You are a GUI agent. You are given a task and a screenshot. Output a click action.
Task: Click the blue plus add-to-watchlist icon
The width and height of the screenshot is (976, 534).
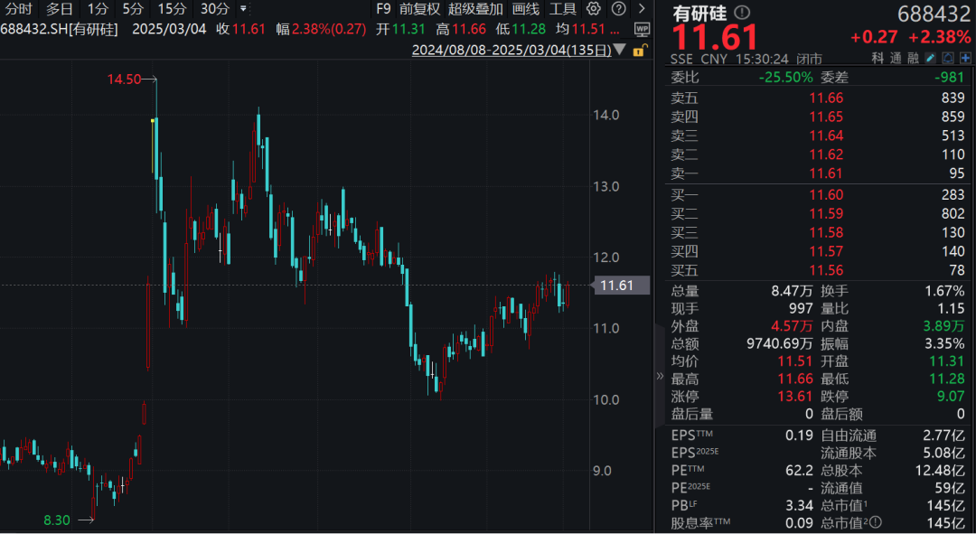[x=966, y=58]
